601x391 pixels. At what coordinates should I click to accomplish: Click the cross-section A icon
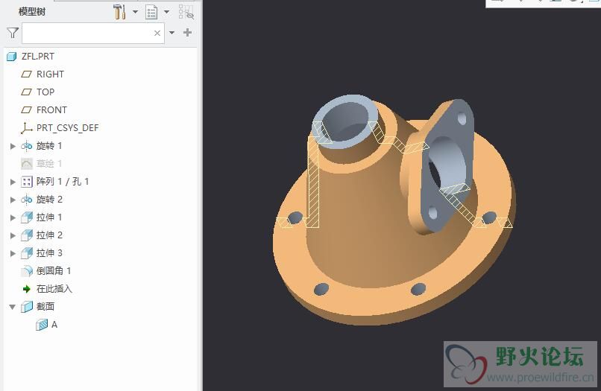pyautogui.click(x=42, y=325)
